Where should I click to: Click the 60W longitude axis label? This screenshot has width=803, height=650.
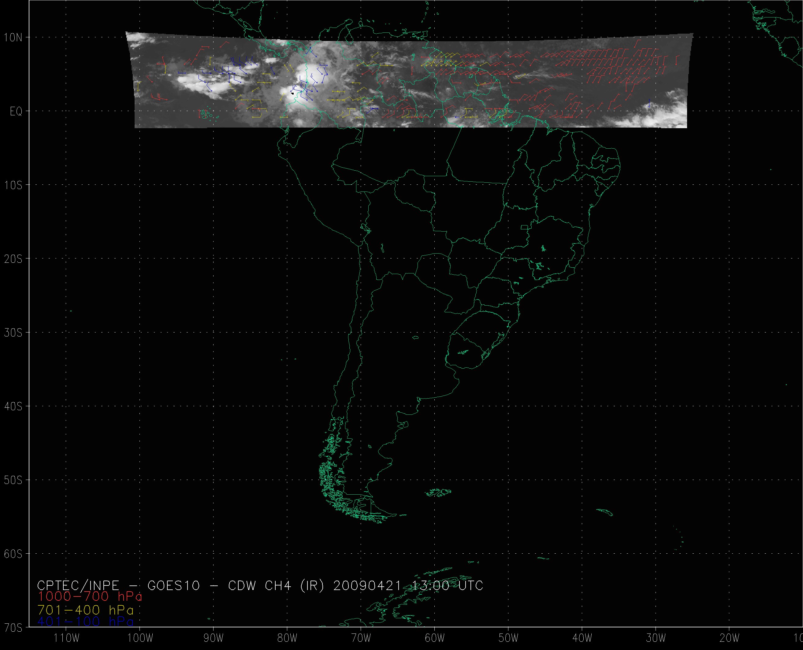435,638
